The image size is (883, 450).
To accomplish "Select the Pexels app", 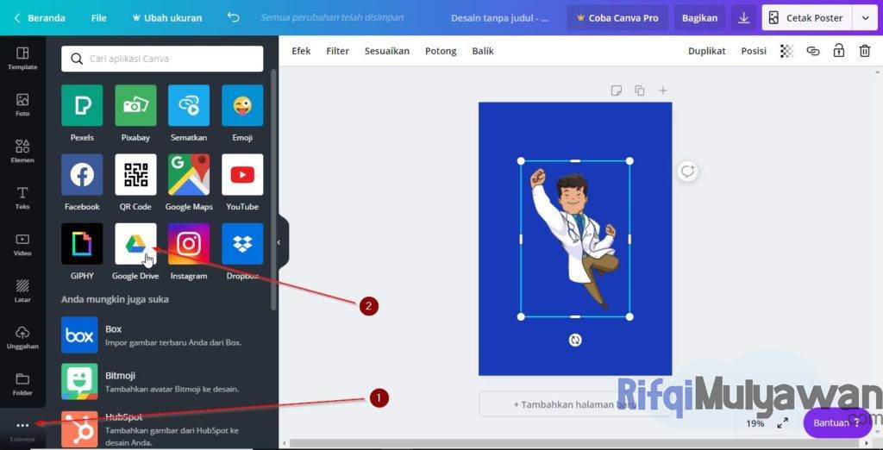I will point(82,105).
